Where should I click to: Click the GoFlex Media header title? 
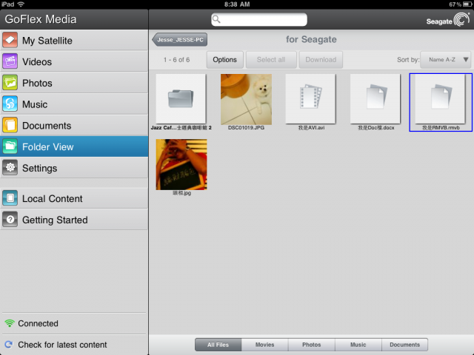click(41, 19)
